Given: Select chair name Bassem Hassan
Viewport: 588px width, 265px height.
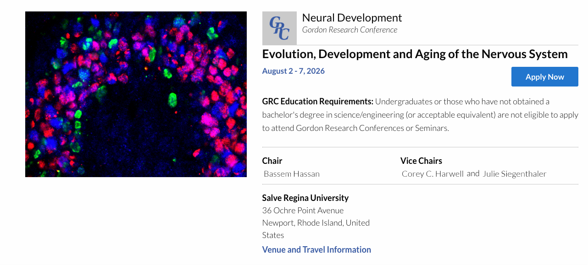Looking at the screenshot, I should pos(292,174).
